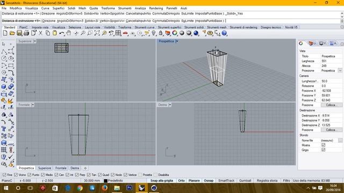Click the blue render sphere icon
This screenshot has height=193, width=344.
[x=196, y=33]
